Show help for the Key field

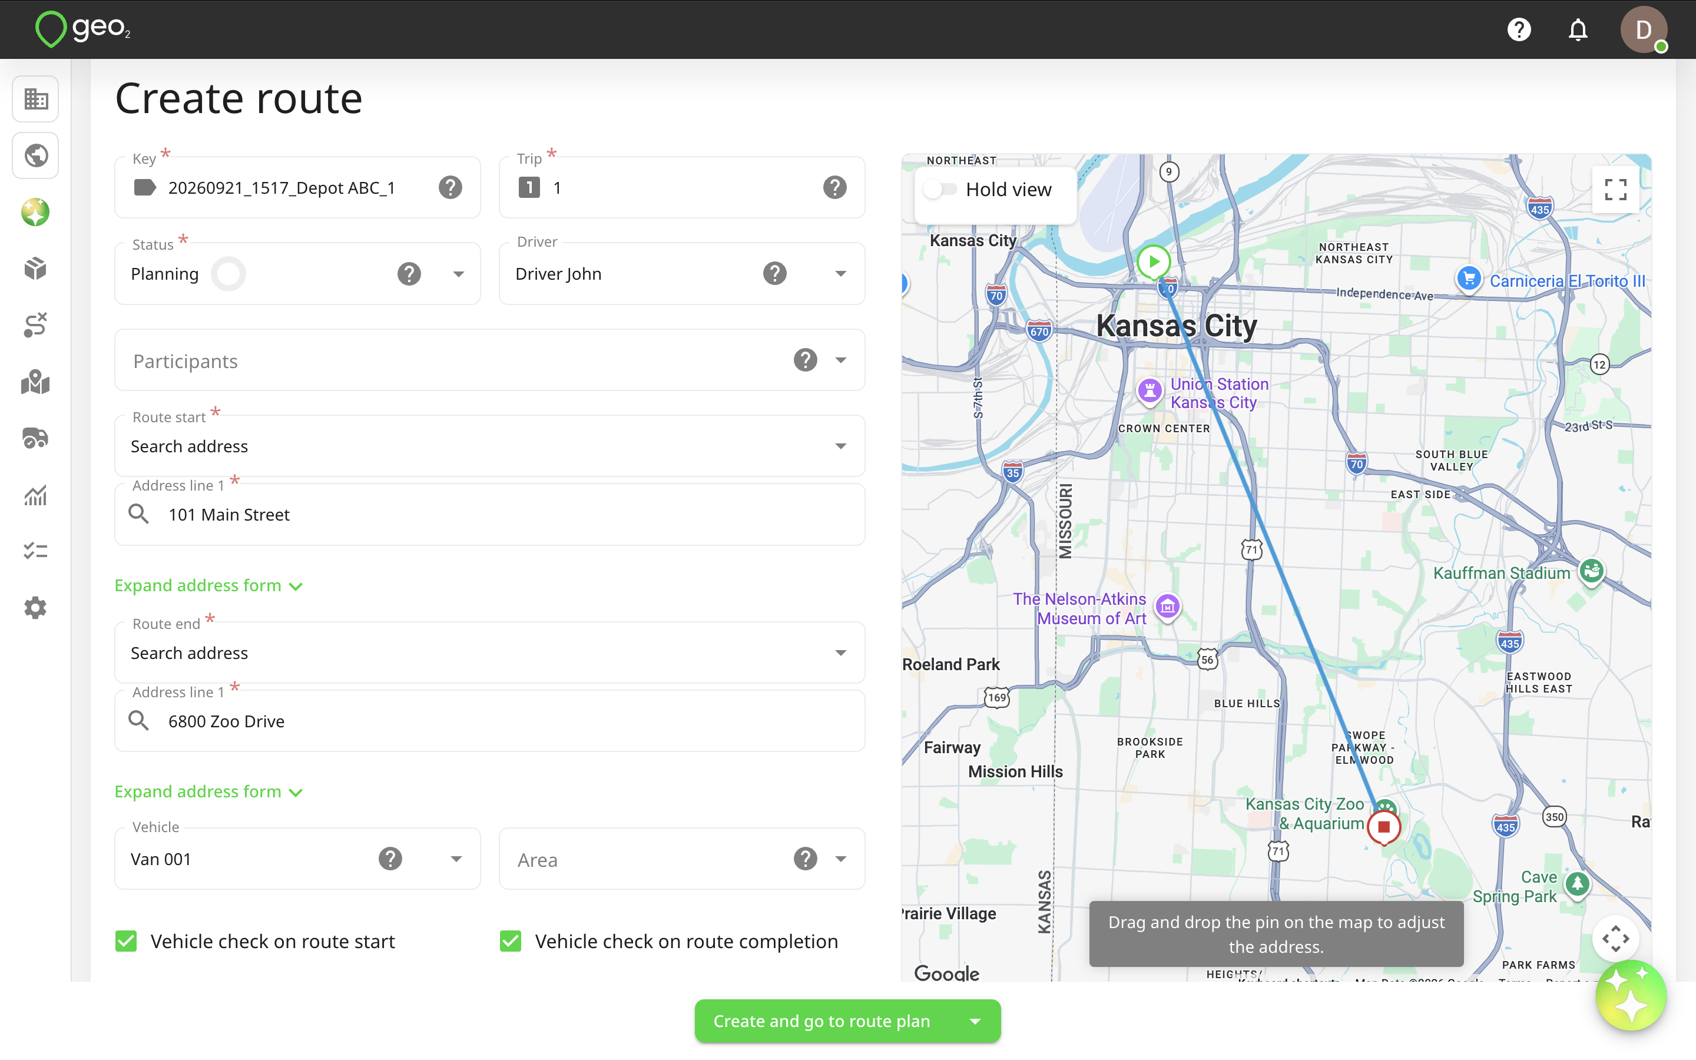[450, 187]
